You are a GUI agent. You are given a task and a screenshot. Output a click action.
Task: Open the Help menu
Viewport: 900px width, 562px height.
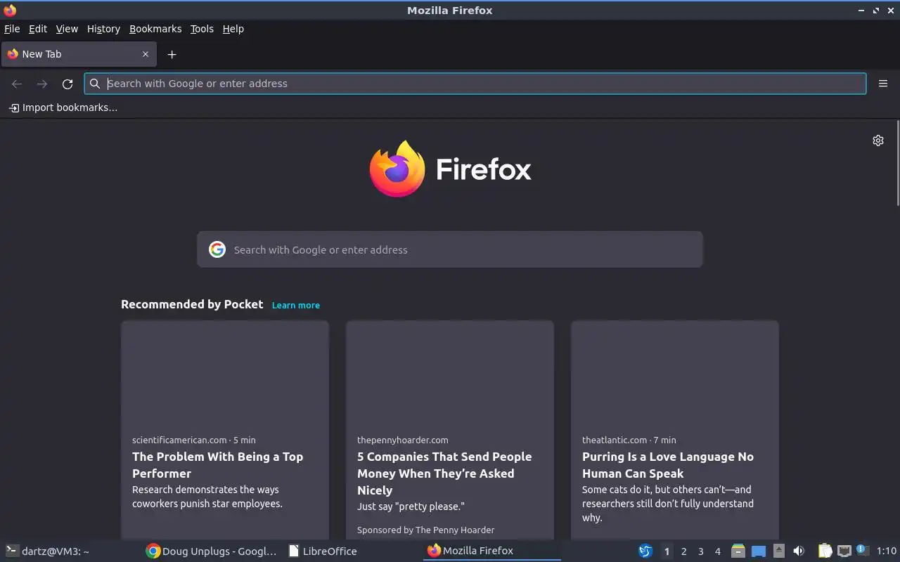[233, 29]
